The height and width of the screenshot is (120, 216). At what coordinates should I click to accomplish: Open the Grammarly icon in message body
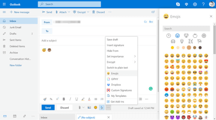151,89
